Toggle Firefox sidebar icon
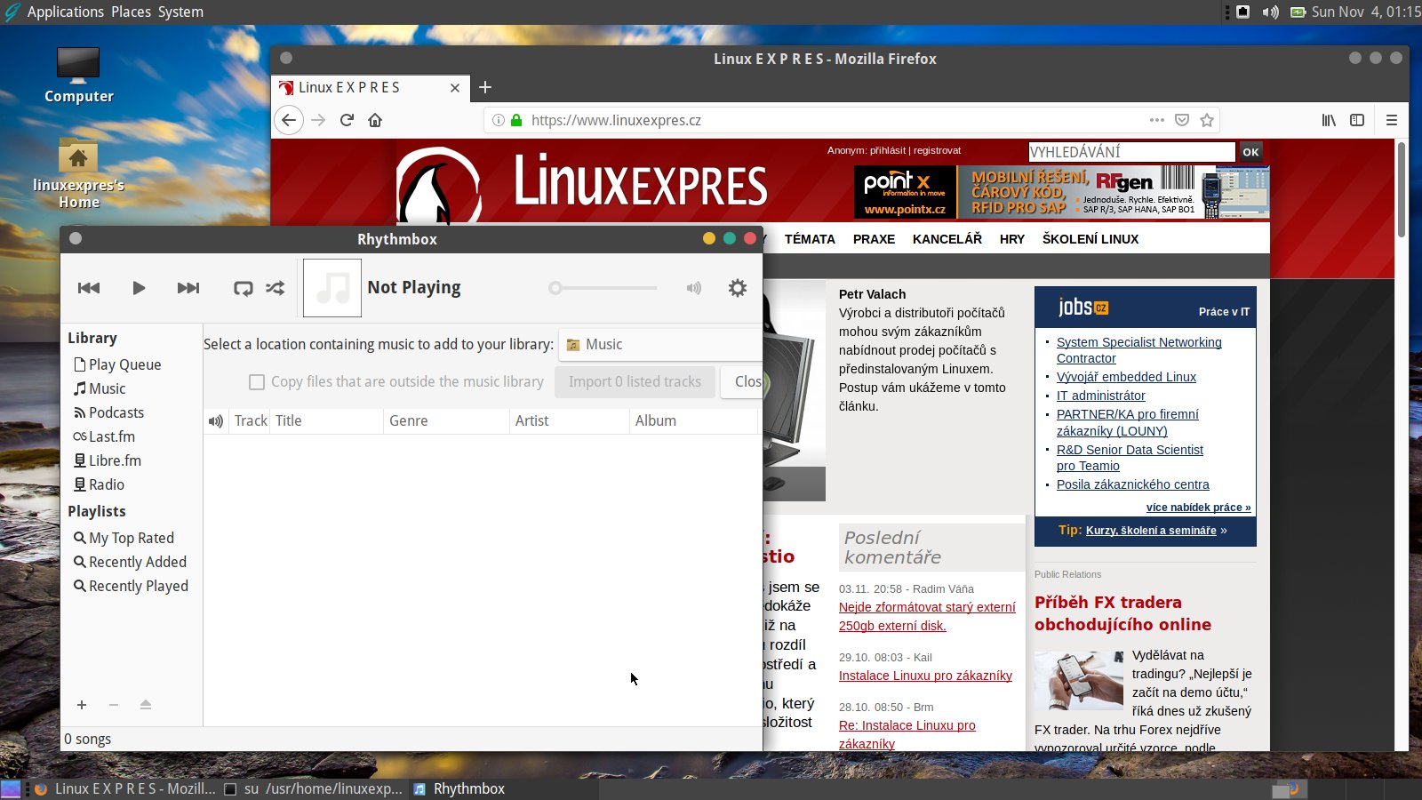The height and width of the screenshot is (800, 1422). click(1357, 120)
